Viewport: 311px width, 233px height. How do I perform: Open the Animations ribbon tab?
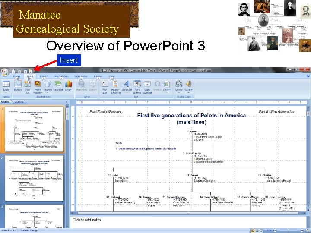tap(61, 76)
